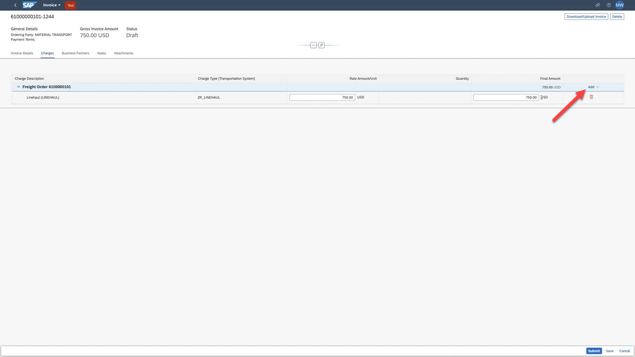
Task: Click the Rate Amount/Unit column header
Action: pyautogui.click(x=363, y=79)
